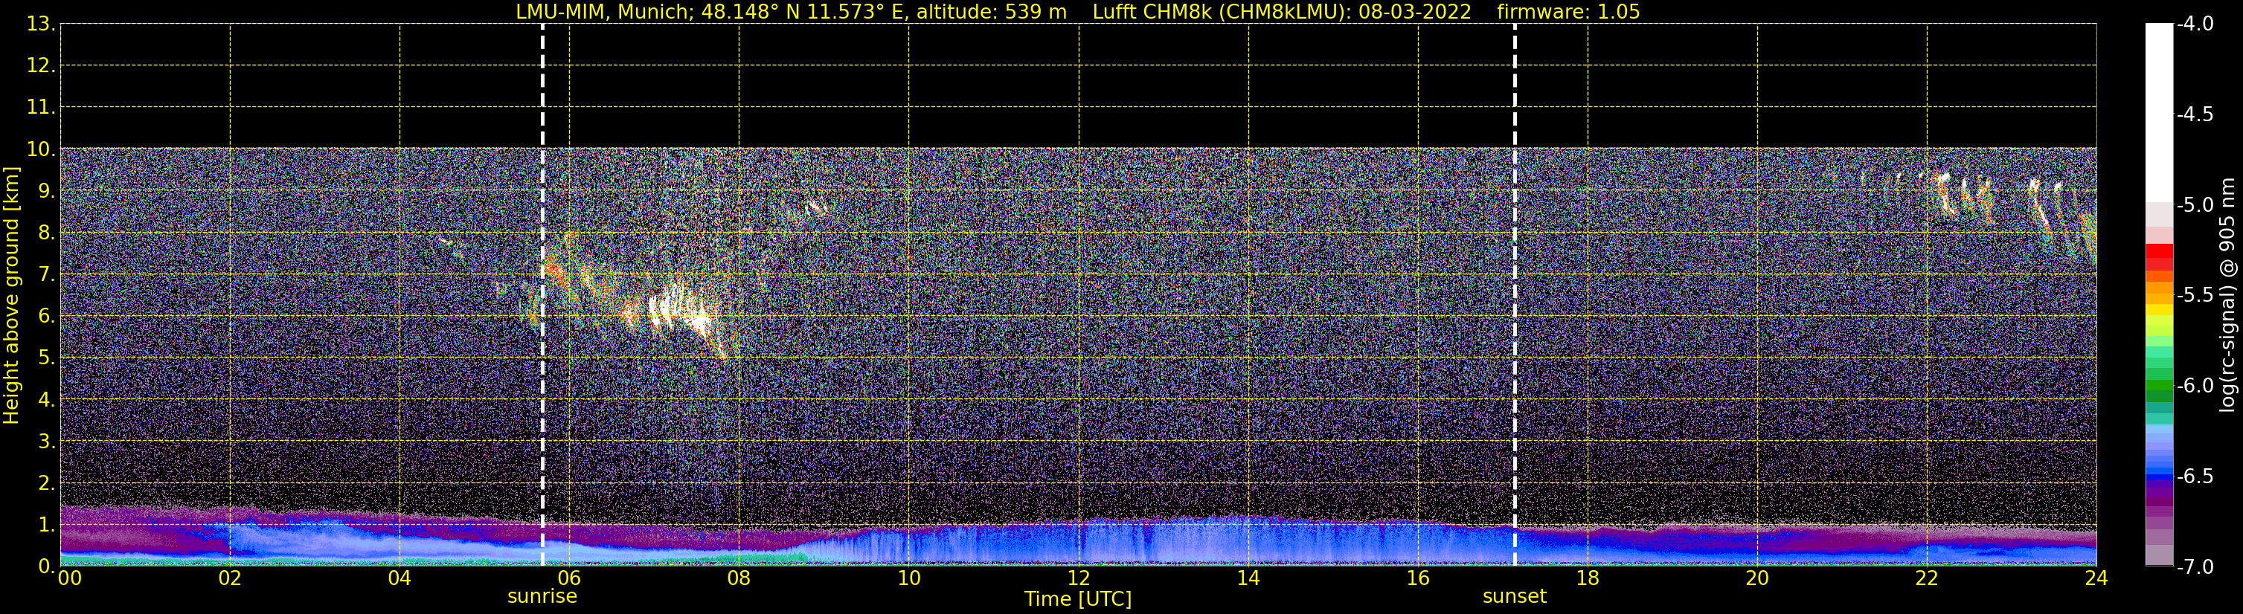This screenshot has width=2243, height=614.
Task: Click the time axis tick label '14'
Action: 1248,578
